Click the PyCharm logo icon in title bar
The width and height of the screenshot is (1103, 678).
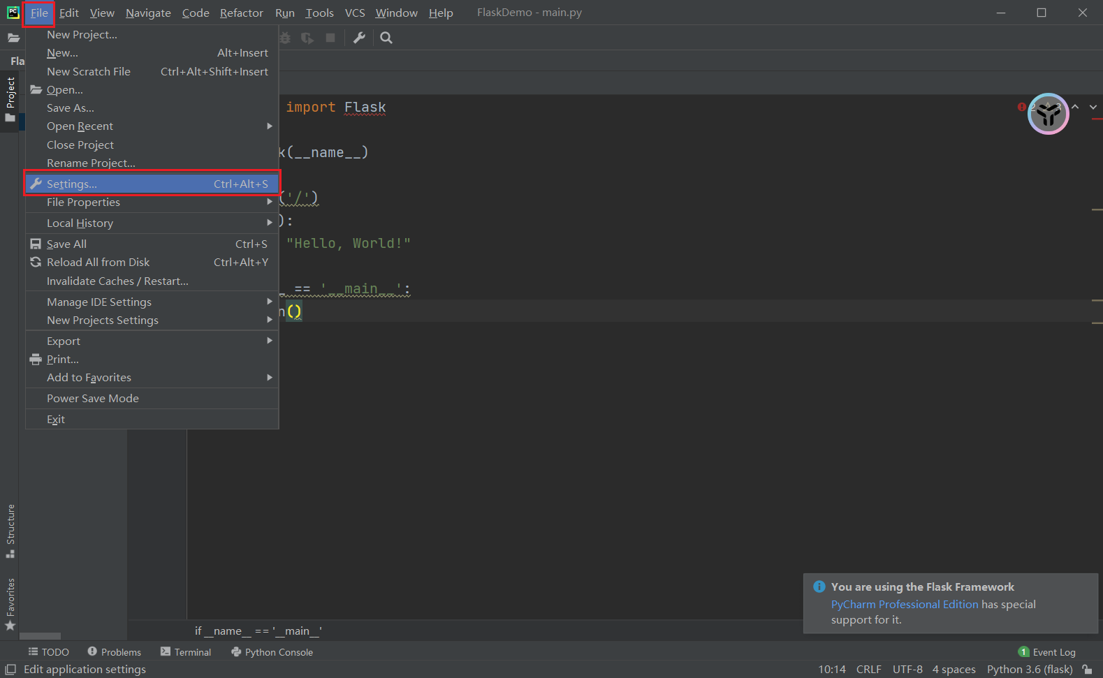(13, 13)
